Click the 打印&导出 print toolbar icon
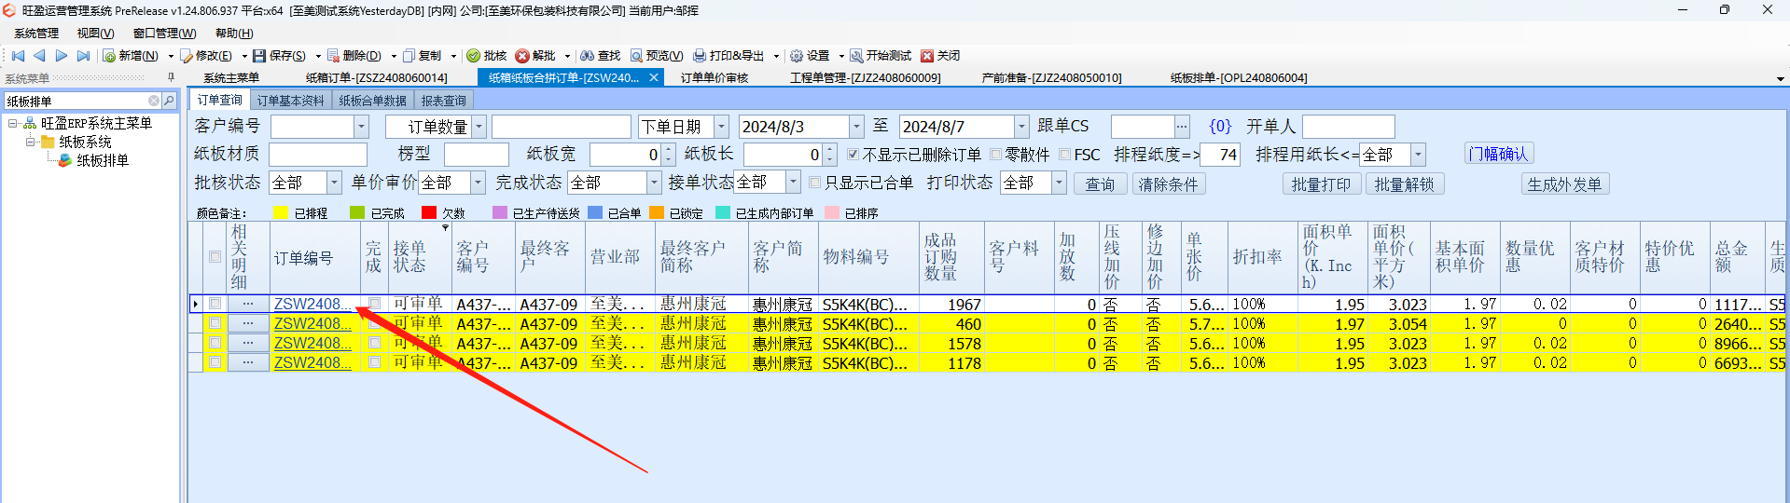The image size is (1790, 503). (x=700, y=56)
